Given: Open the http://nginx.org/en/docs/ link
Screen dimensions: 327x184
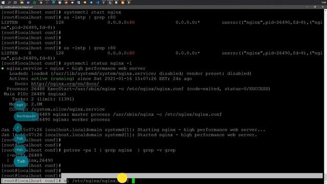Looking at the screenshot, I should [x=65, y=84].
